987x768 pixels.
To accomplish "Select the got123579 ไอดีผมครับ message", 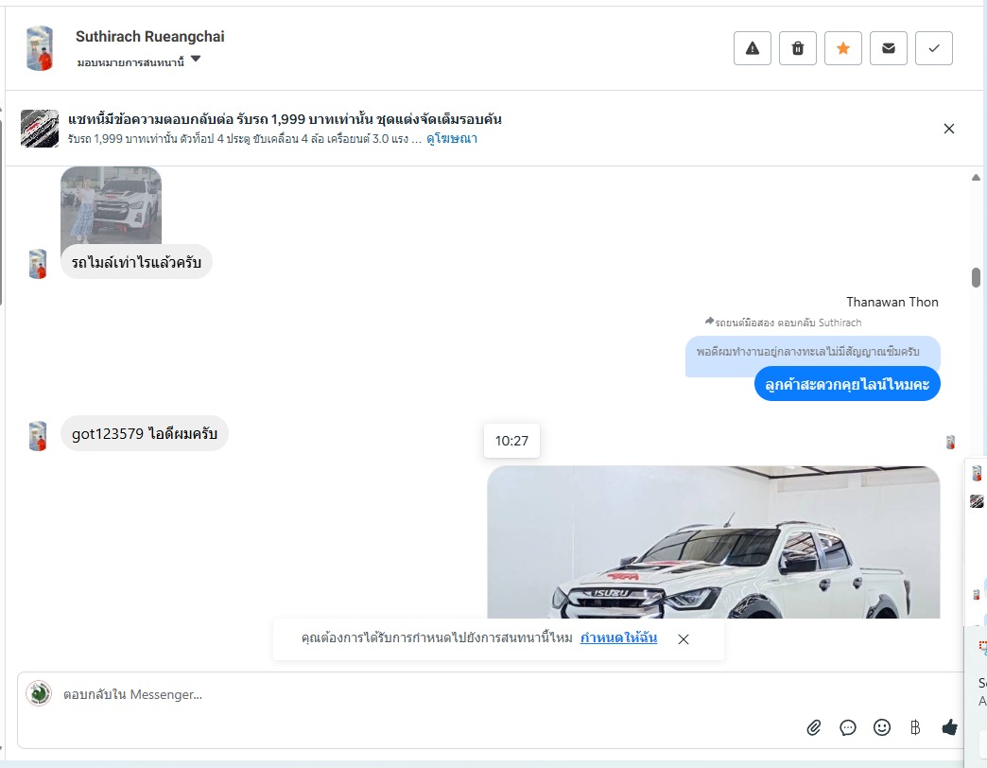I will (144, 433).
